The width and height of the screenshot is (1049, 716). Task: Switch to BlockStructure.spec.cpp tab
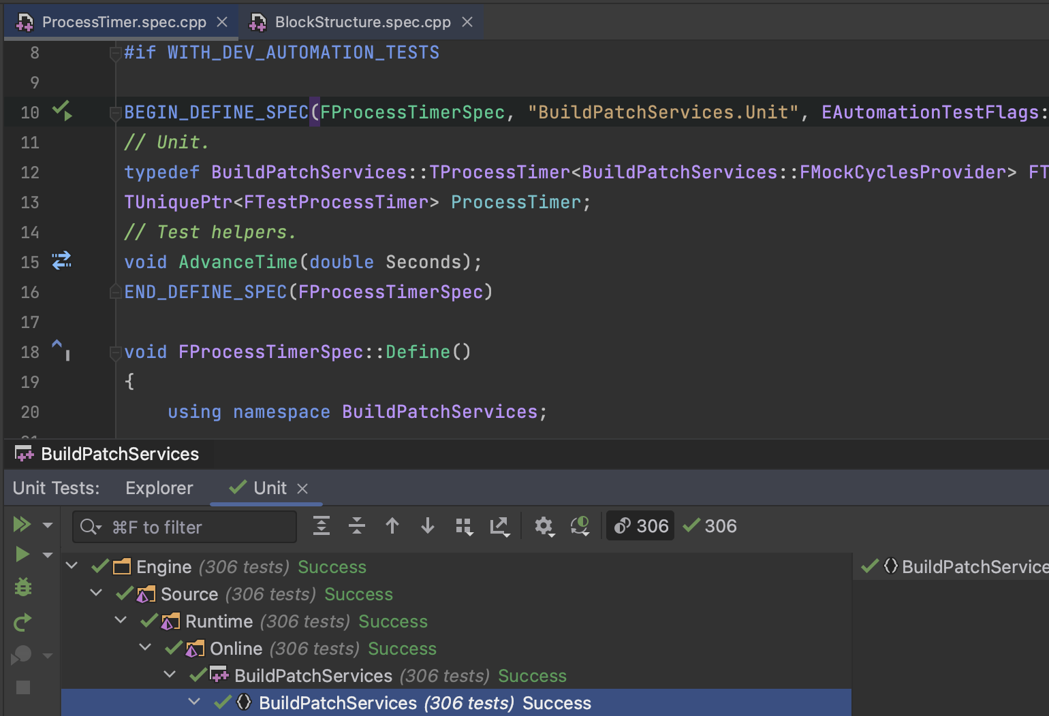point(362,22)
